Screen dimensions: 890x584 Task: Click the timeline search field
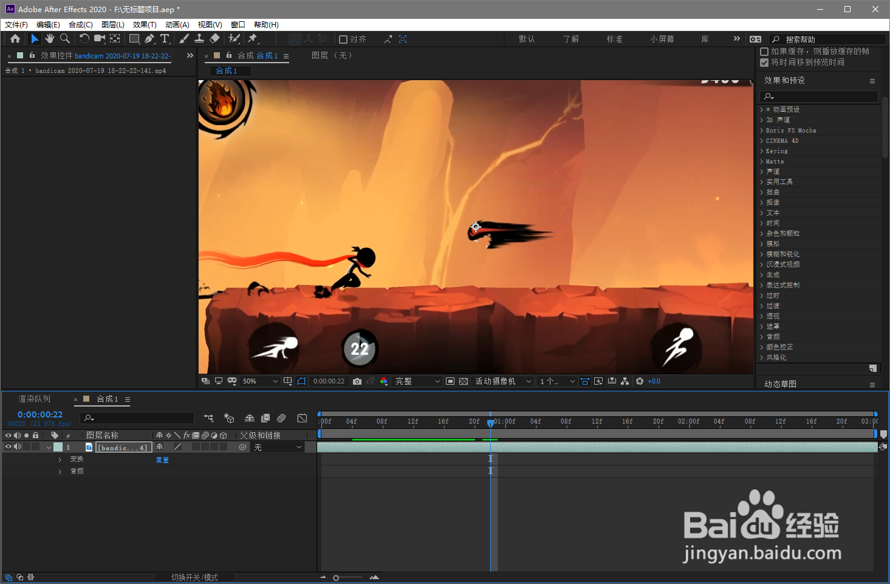[137, 418]
